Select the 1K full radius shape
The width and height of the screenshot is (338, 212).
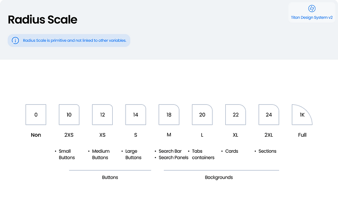(302, 115)
